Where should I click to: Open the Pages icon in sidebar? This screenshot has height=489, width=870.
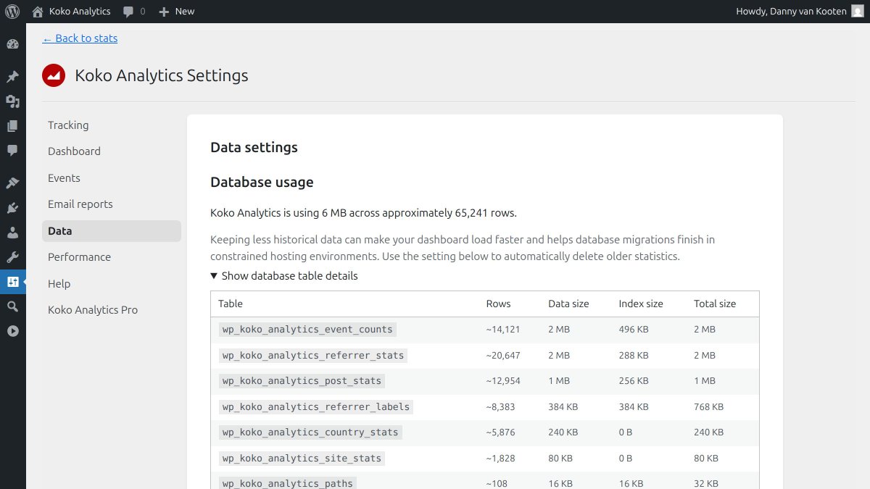pyautogui.click(x=12, y=126)
